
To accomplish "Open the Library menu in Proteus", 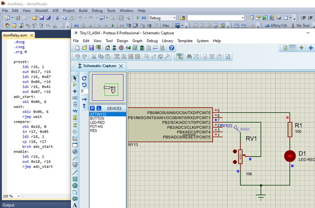I will click(x=167, y=41).
